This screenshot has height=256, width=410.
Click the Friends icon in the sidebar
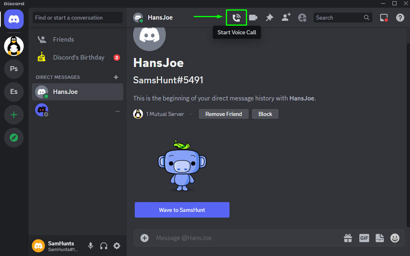click(42, 40)
